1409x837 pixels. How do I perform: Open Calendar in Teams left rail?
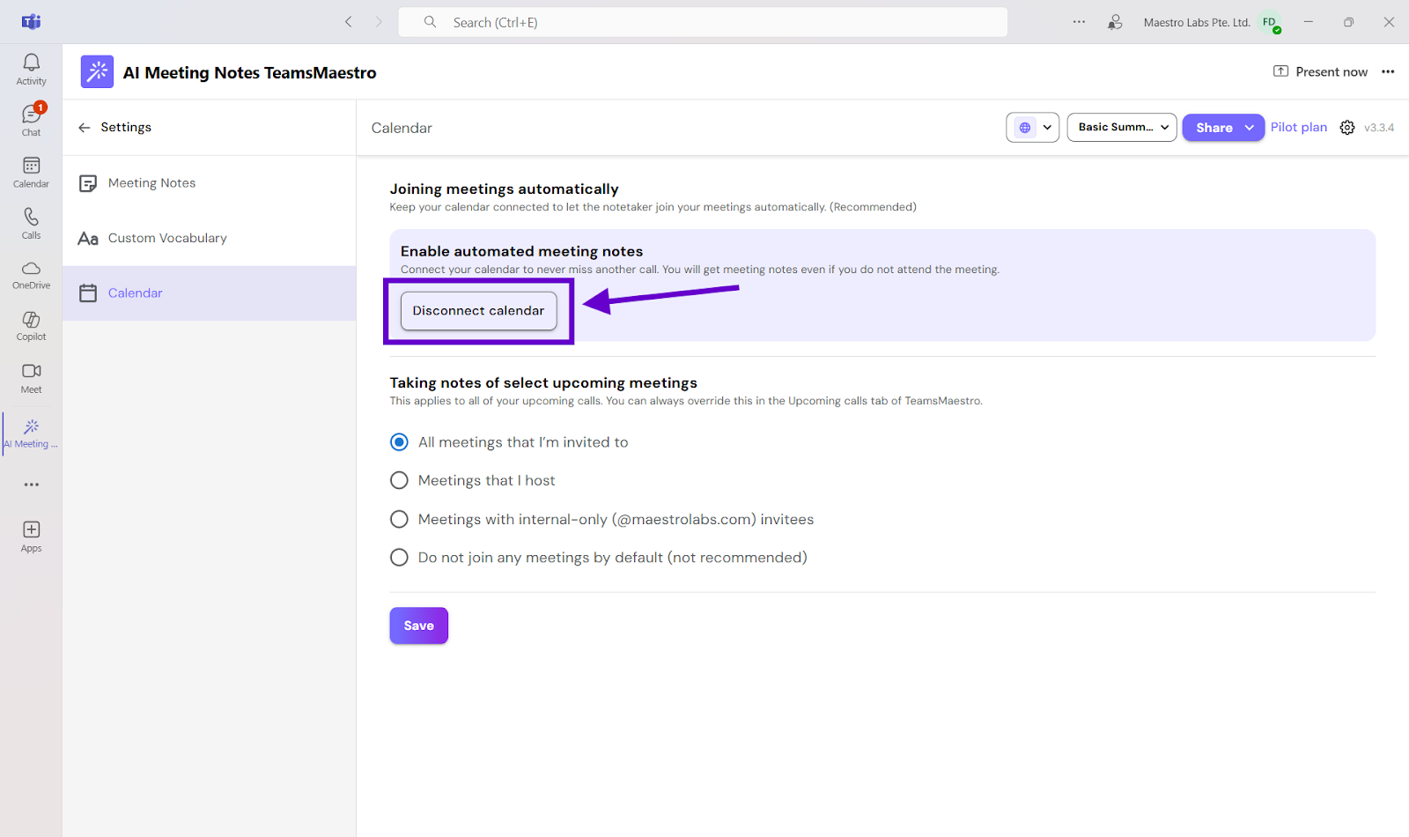click(x=31, y=172)
